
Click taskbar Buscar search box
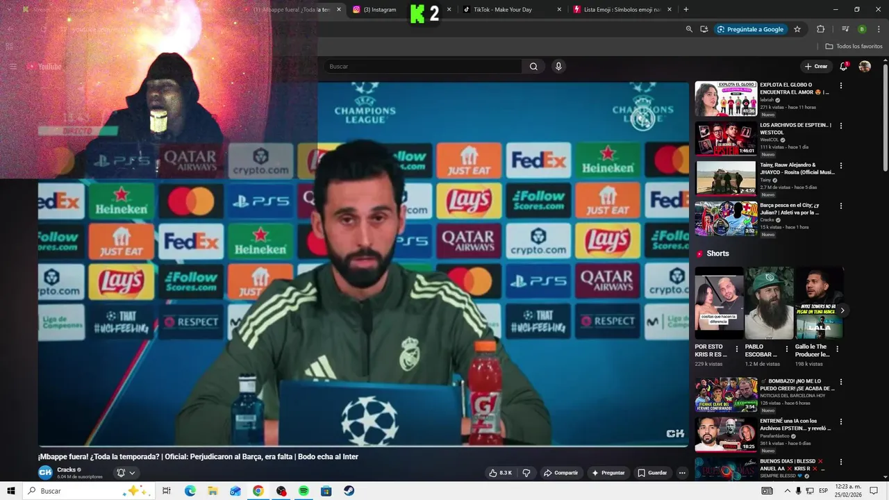pyautogui.click(x=89, y=491)
